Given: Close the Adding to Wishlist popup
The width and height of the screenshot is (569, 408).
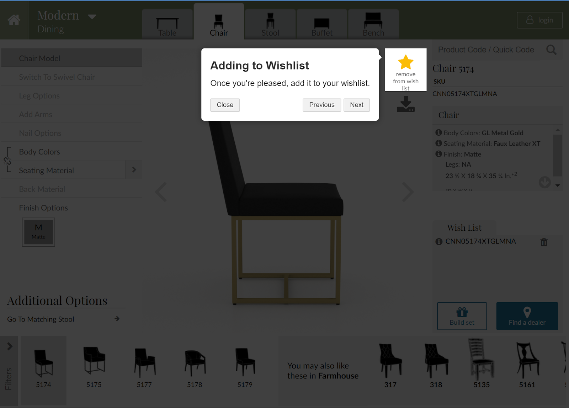Looking at the screenshot, I should (225, 105).
